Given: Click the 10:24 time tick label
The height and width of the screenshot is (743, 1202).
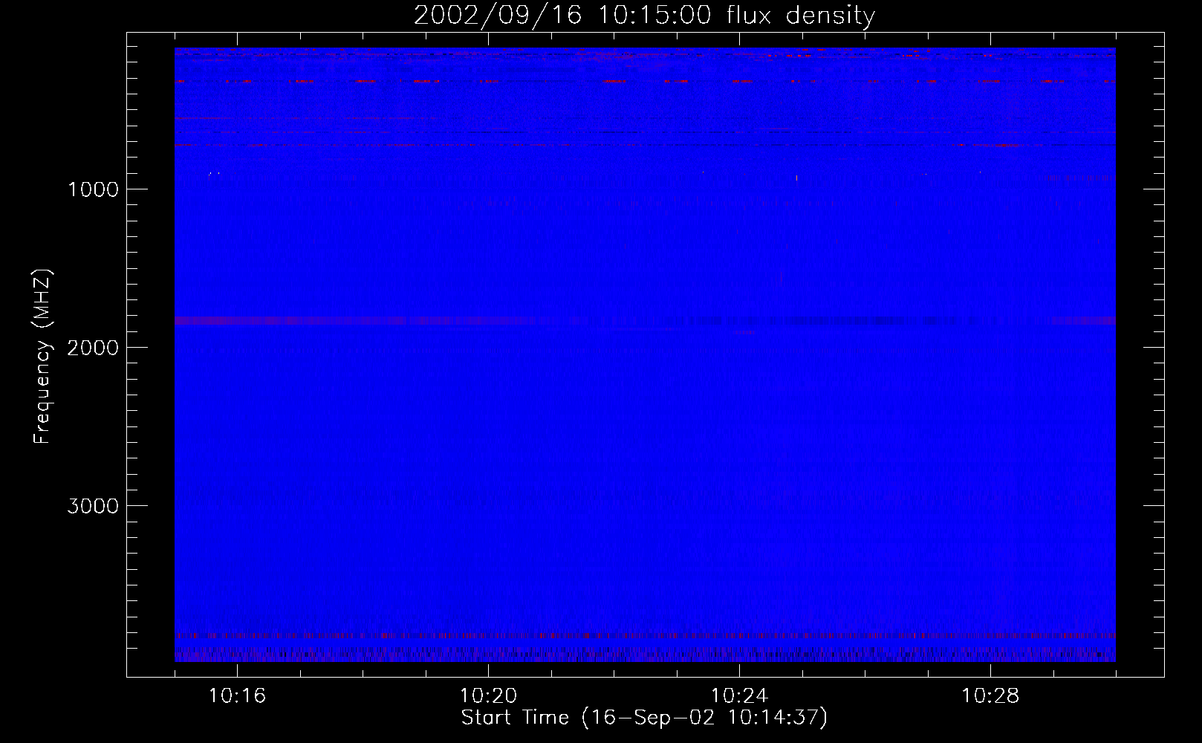Looking at the screenshot, I should coord(739,696).
